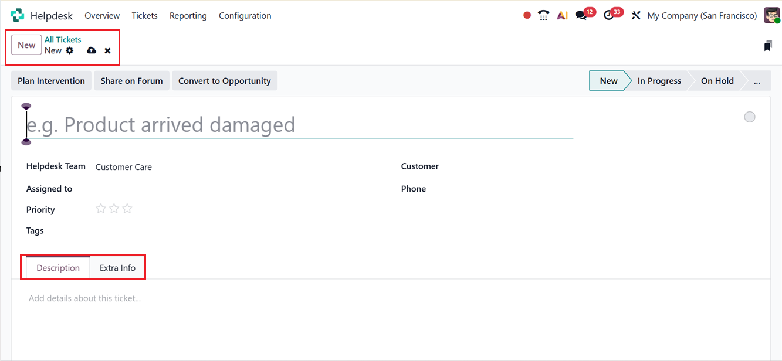Set priority to the third star
The height and width of the screenshot is (361, 782).
pos(127,209)
